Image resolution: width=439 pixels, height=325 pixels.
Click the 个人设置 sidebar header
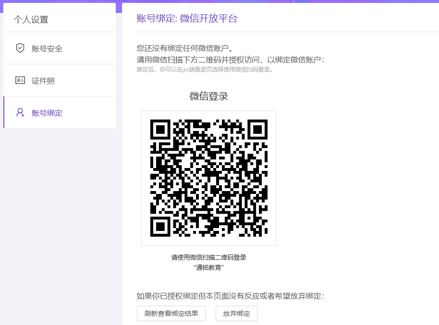point(31,20)
